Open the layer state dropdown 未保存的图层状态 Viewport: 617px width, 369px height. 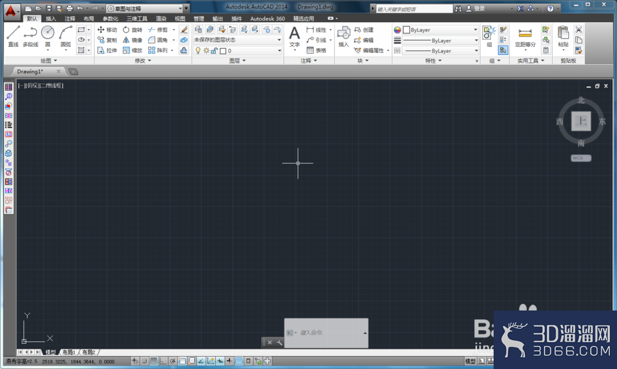coord(238,40)
